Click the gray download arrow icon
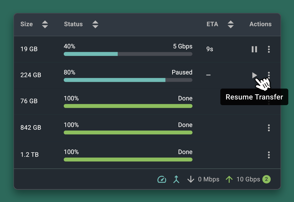The image size is (294, 202). pos(191,179)
